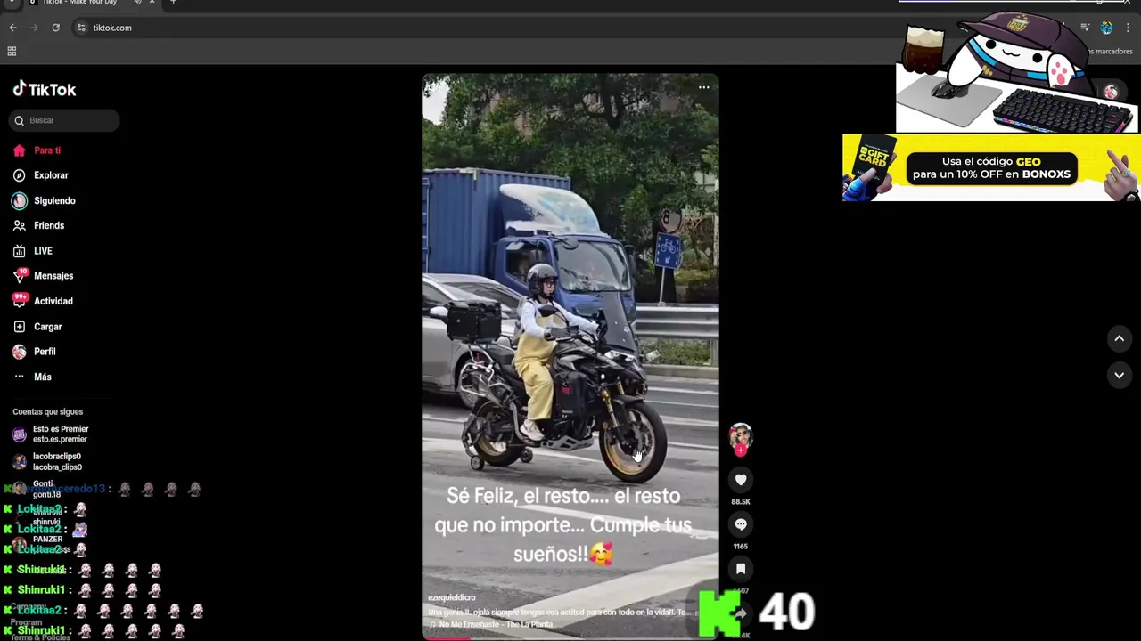Go to the next video with down chevron
1141x641 pixels.
pyautogui.click(x=1120, y=376)
